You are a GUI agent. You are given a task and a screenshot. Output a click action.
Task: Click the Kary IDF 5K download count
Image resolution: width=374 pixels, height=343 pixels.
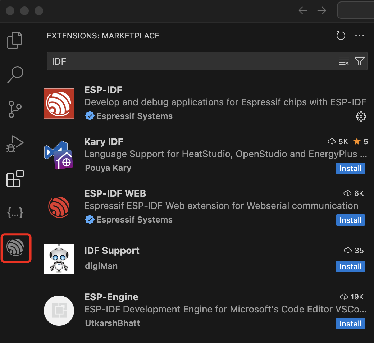tap(338, 142)
